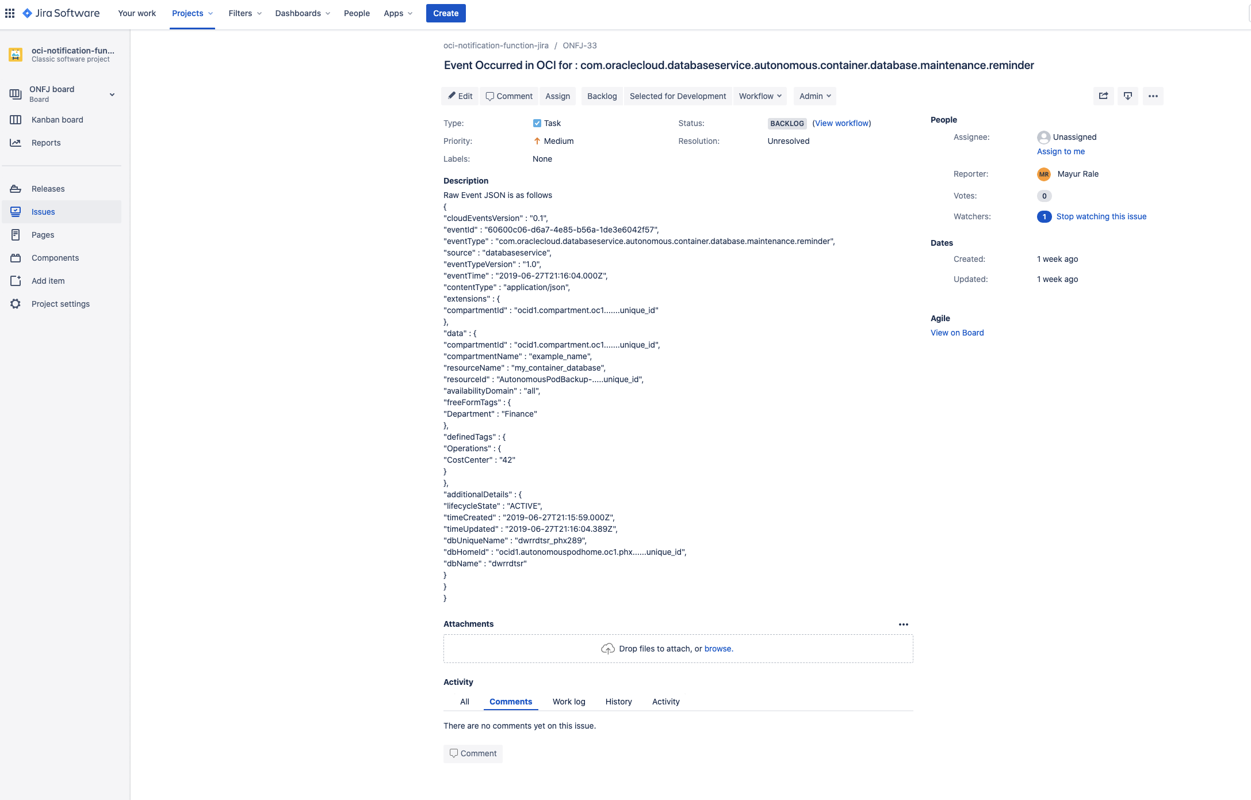
Task: Click Assign to me link
Action: coord(1061,151)
